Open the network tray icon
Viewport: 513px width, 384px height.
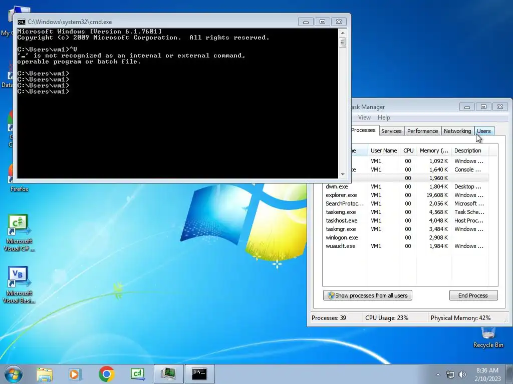[450, 374]
